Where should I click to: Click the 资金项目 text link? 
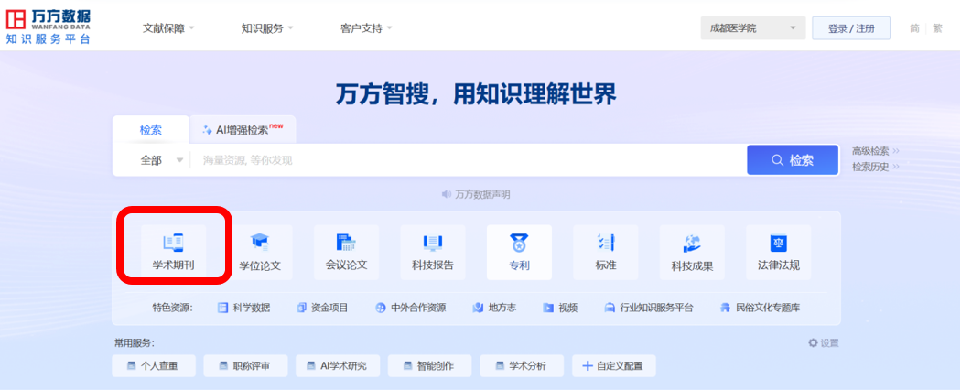(x=329, y=308)
